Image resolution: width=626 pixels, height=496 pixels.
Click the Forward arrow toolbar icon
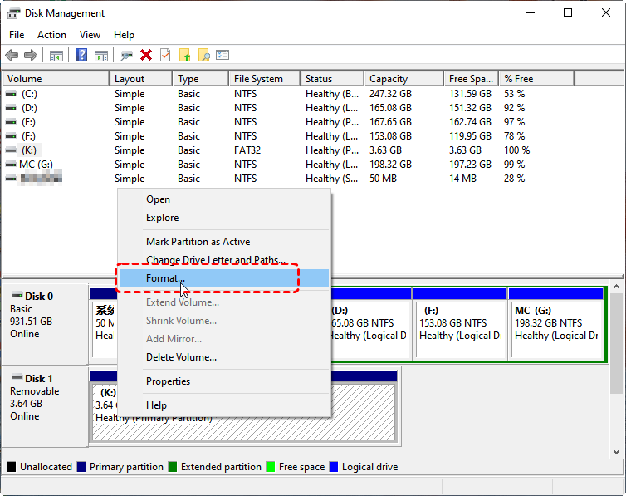[31, 55]
